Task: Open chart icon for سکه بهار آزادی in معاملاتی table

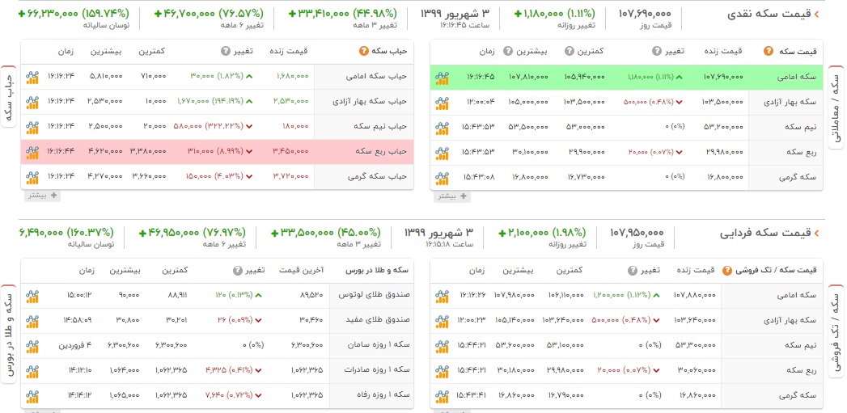Action: click(x=443, y=103)
